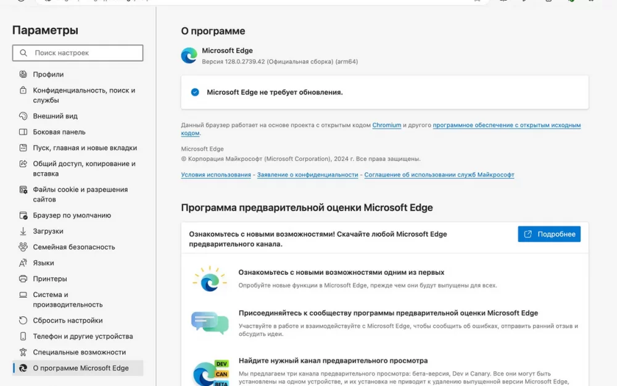Click the status text Microsoft Edge не требует обновления
The height and width of the screenshot is (386, 617).
click(x=275, y=92)
